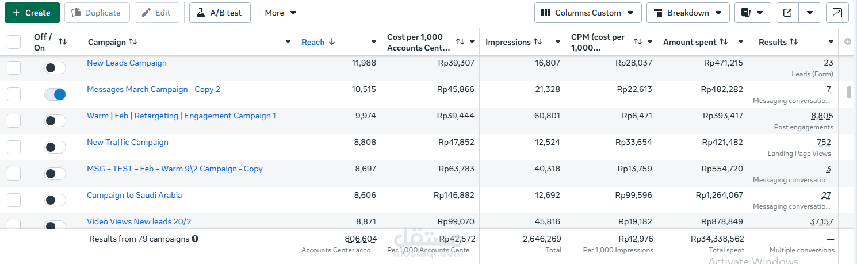Open the Campaign to Saudi Arabia link
The width and height of the screenshot is (857, 264).
coord(134,195)
